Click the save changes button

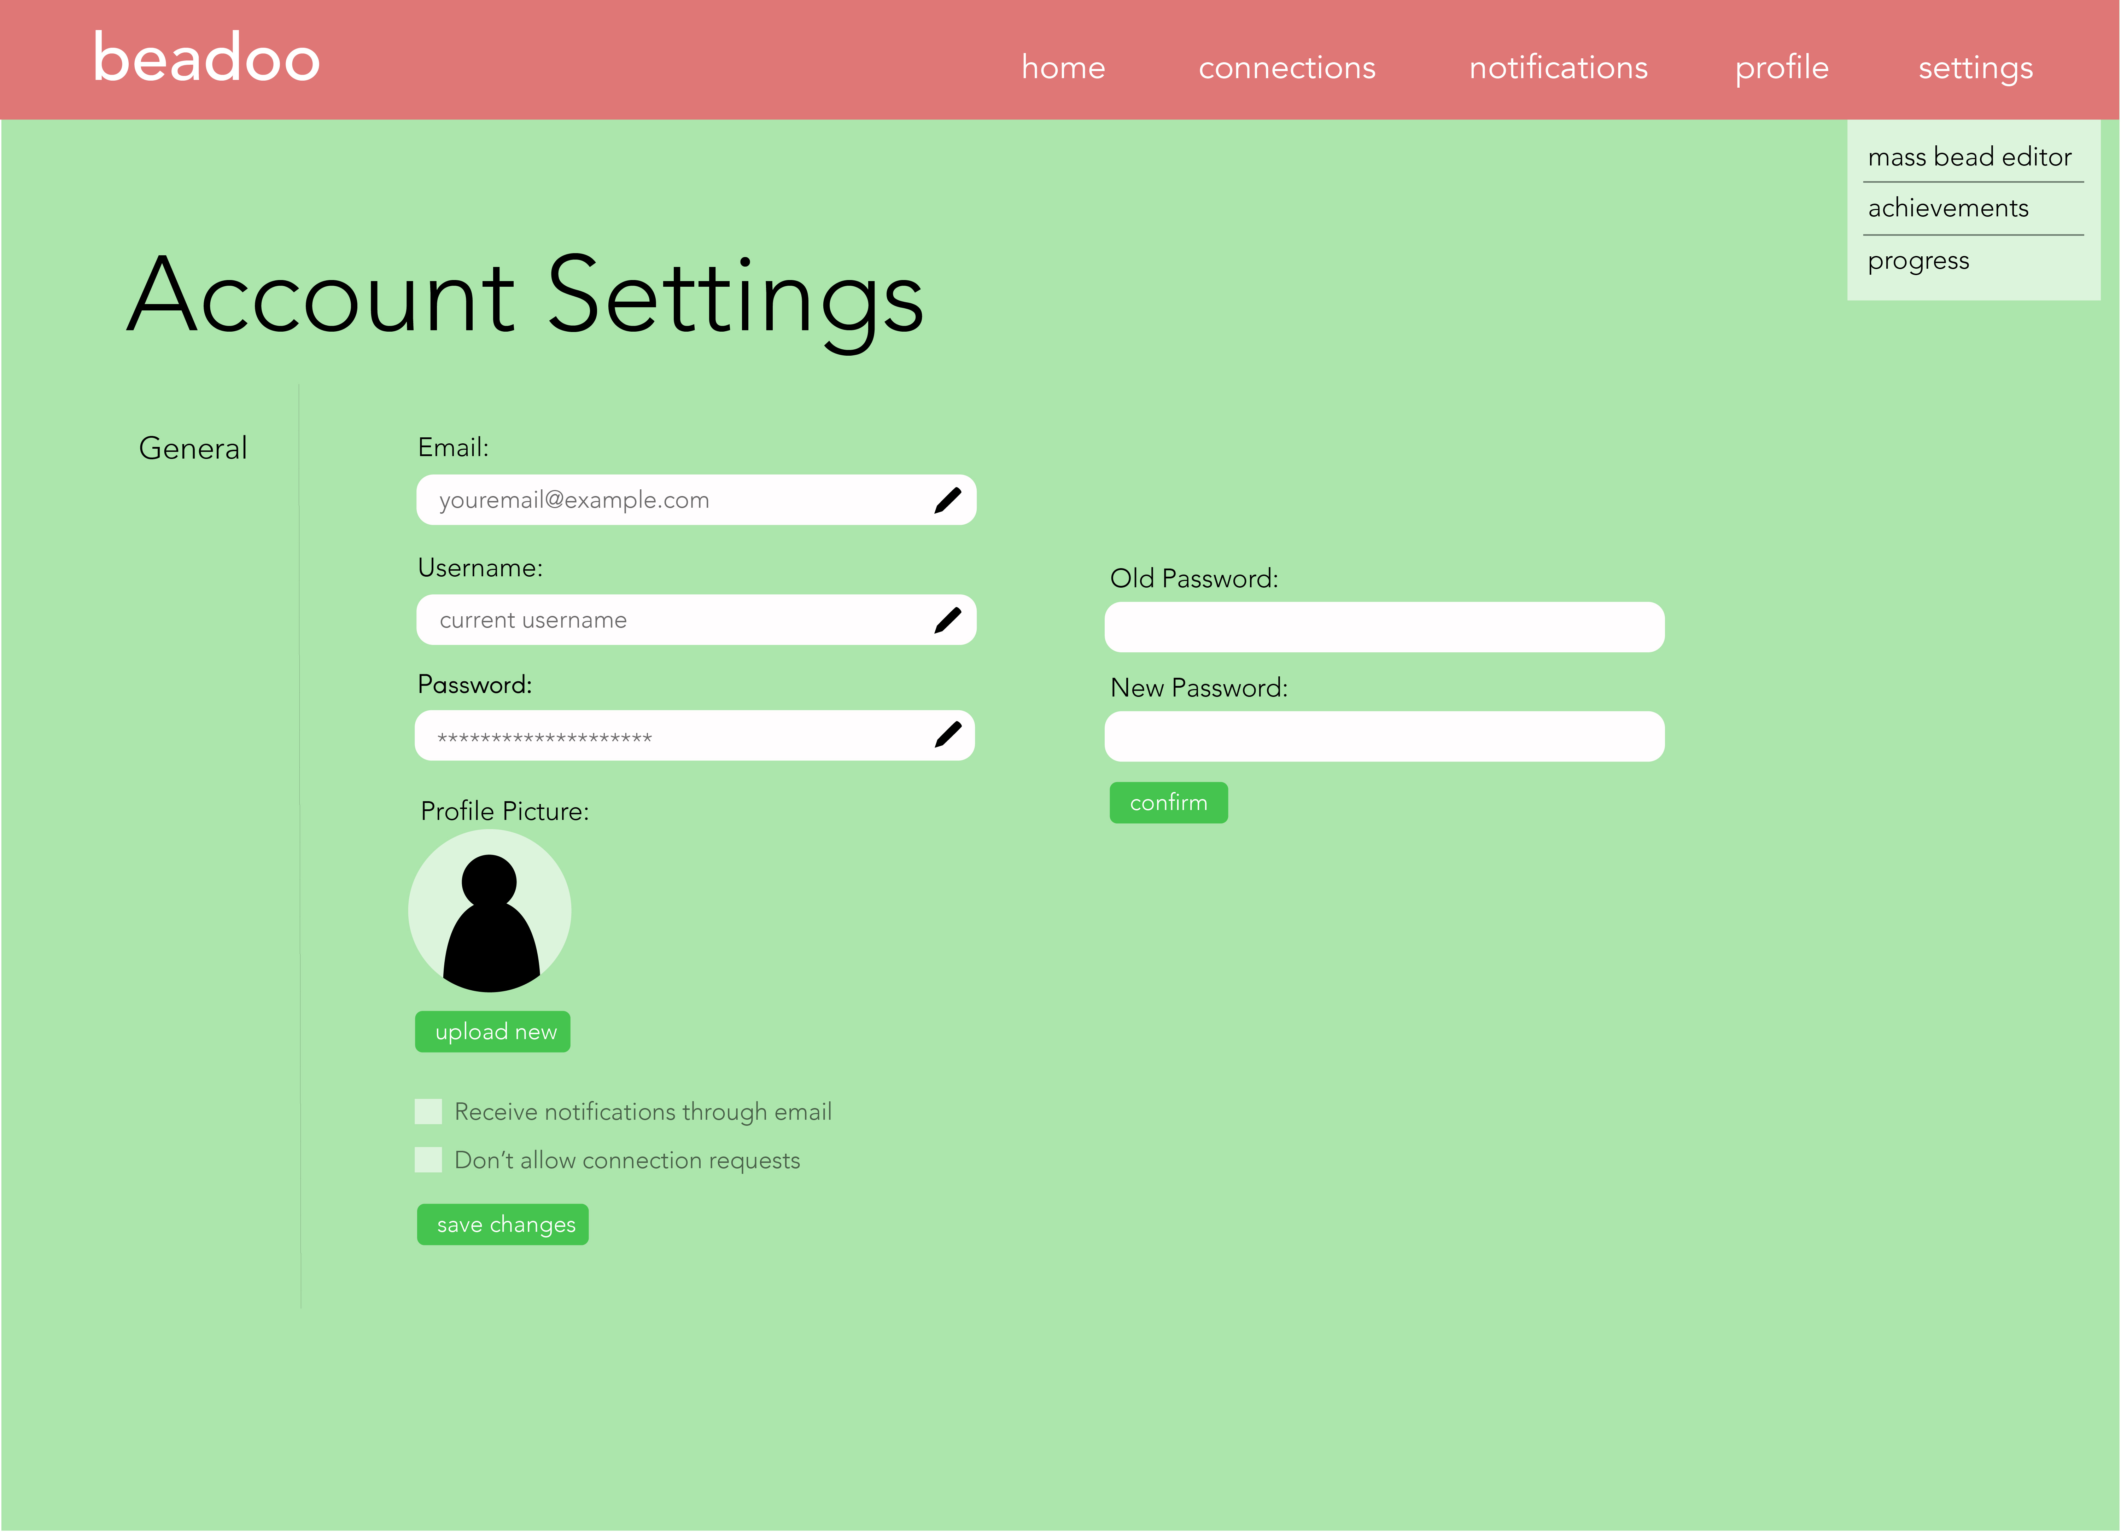(503, 1224)
